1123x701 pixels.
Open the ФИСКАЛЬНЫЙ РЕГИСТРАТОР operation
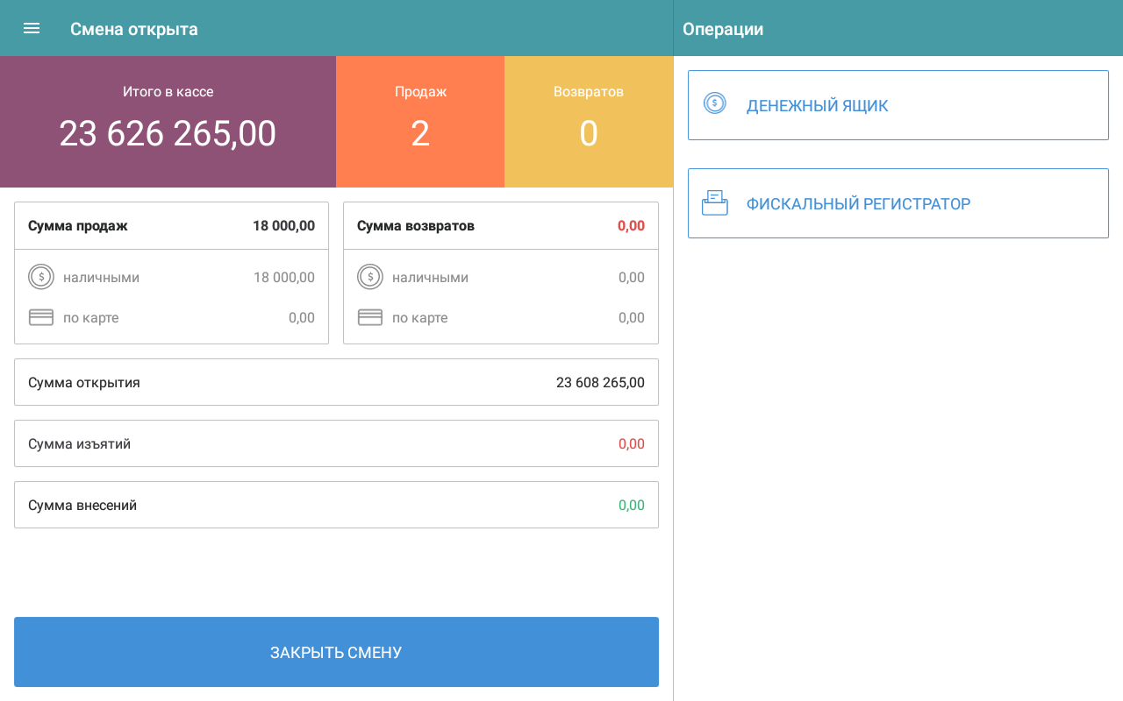[898, 203]
